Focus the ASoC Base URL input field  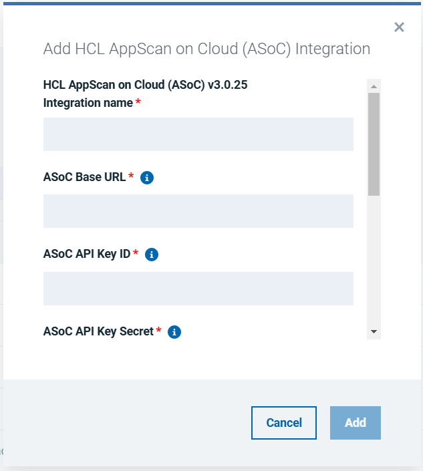click(x=198, y=211)
